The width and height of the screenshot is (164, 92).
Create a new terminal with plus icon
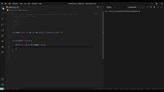148,7
